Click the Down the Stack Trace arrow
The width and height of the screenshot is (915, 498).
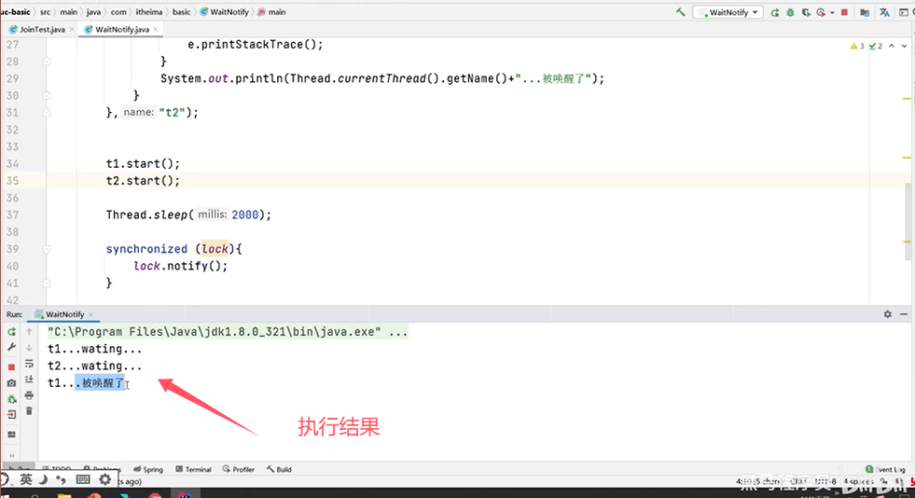[29, 348]
